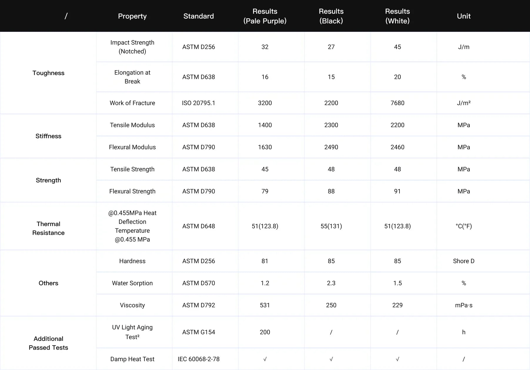Click the ASTM G154 standard cell
The image size is (530, 370).
(x=198, y=332)
